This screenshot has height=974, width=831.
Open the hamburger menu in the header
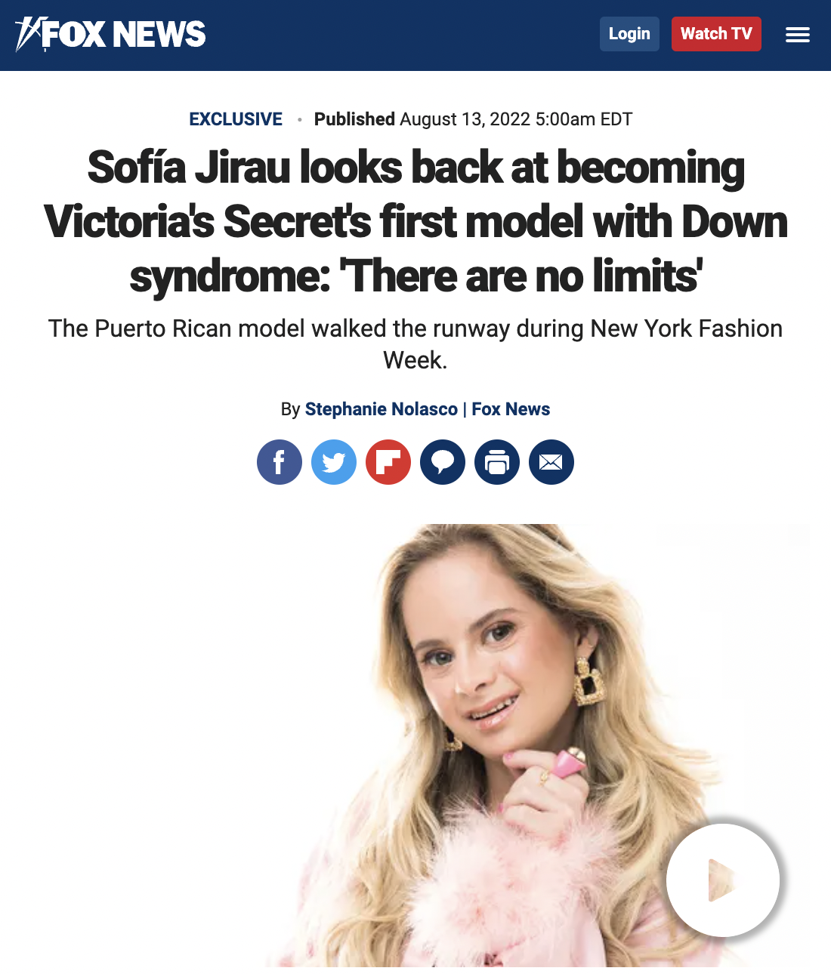(x=797, y=35)
